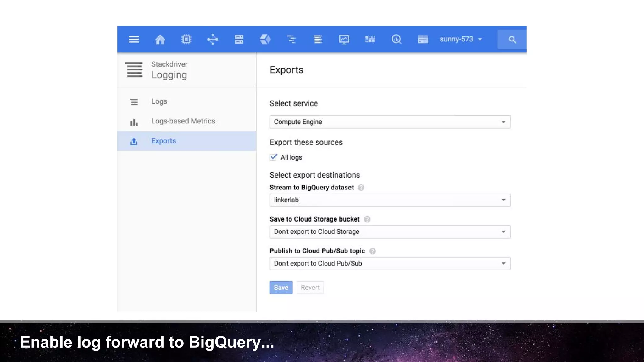
Task: Click help icon beside Pub/Sub topic
Action: tap(373, 251)
